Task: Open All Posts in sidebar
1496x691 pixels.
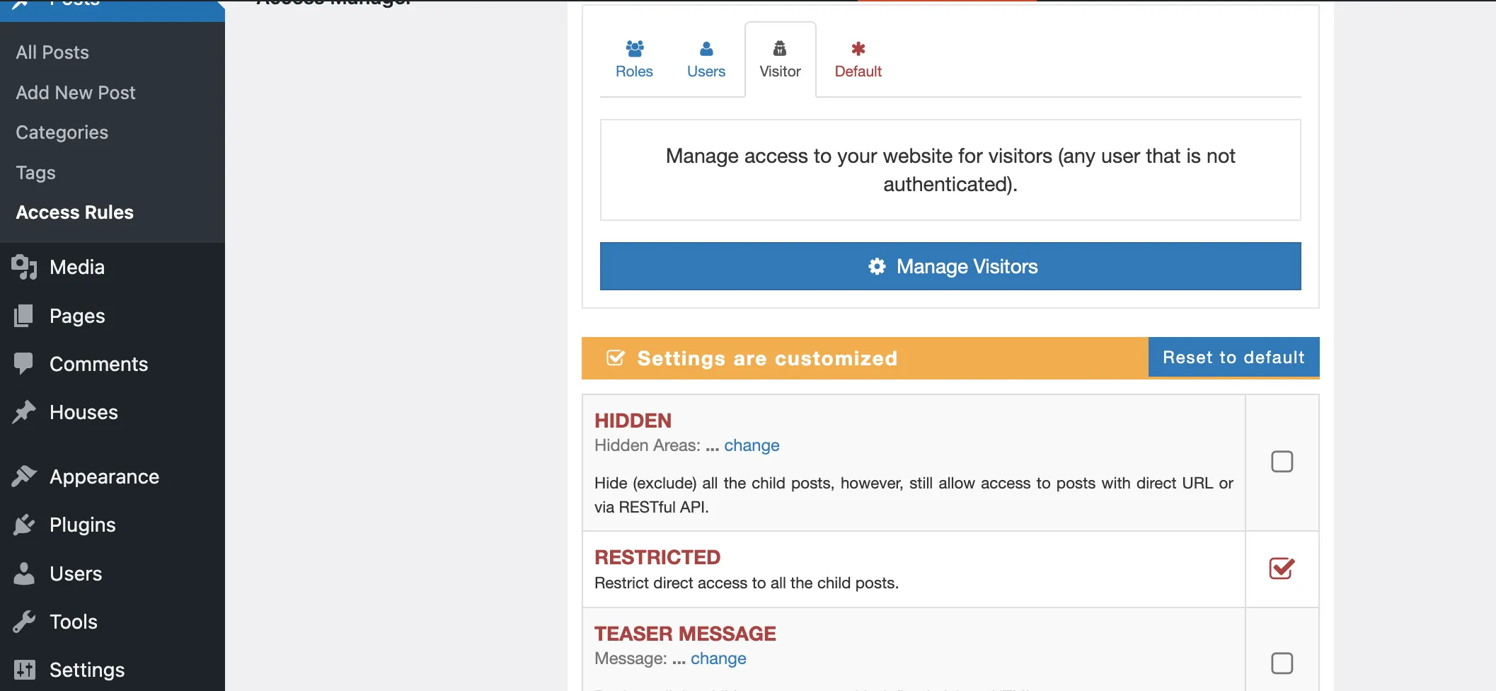Action: pyautogui.click(x=52, y=52)
